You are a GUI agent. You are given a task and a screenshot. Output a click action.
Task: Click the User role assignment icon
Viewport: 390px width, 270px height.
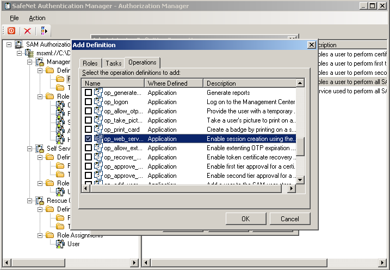click(60, 244)
